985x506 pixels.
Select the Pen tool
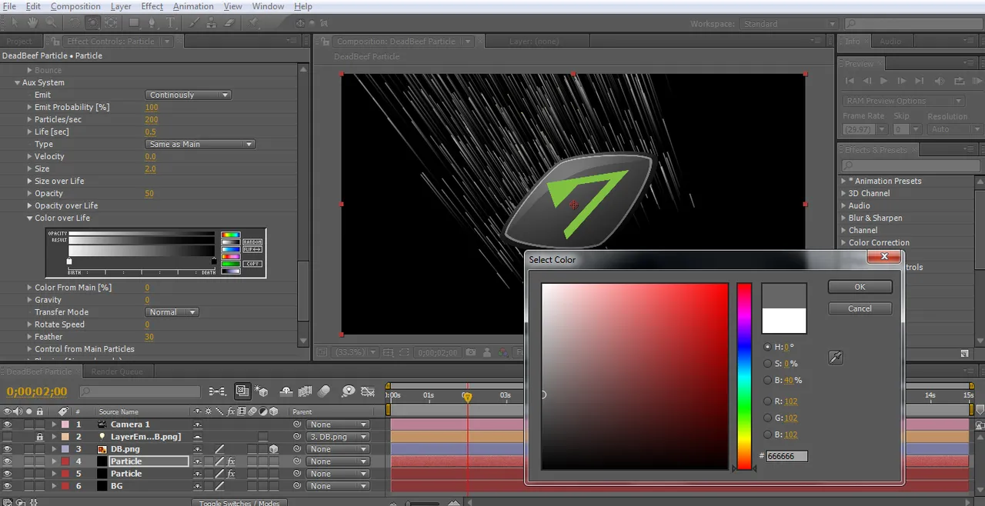click(x=152, y=23)
